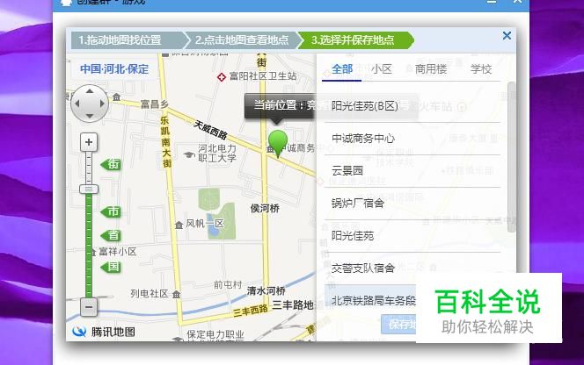Click the 中国·河北·保定 region label
The image size is (584, 365).
point(114,69)
